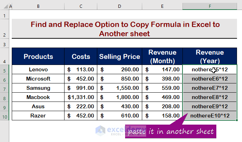Select column B header
The image size is (242, 142).
tap(38, 6)
